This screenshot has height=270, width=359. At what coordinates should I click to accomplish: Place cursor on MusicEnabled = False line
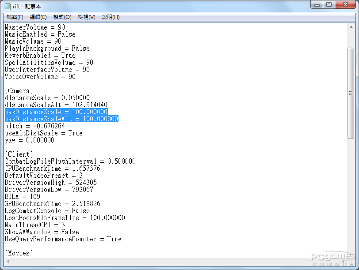40,34
